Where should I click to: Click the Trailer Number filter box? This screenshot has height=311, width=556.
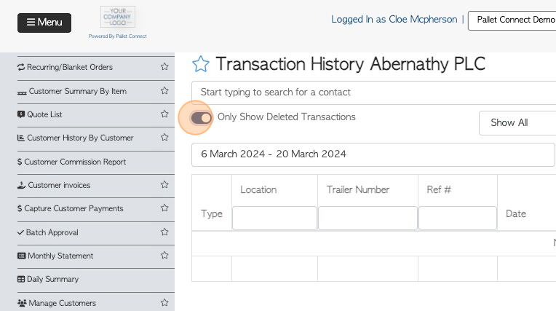(x=368, y=218)
